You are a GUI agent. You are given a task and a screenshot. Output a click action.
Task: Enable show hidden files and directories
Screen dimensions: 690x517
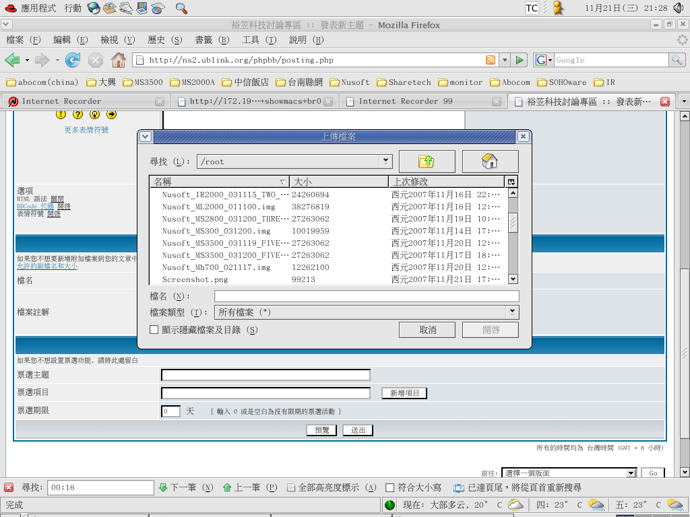pyautogui.click(x=154, y=330)
